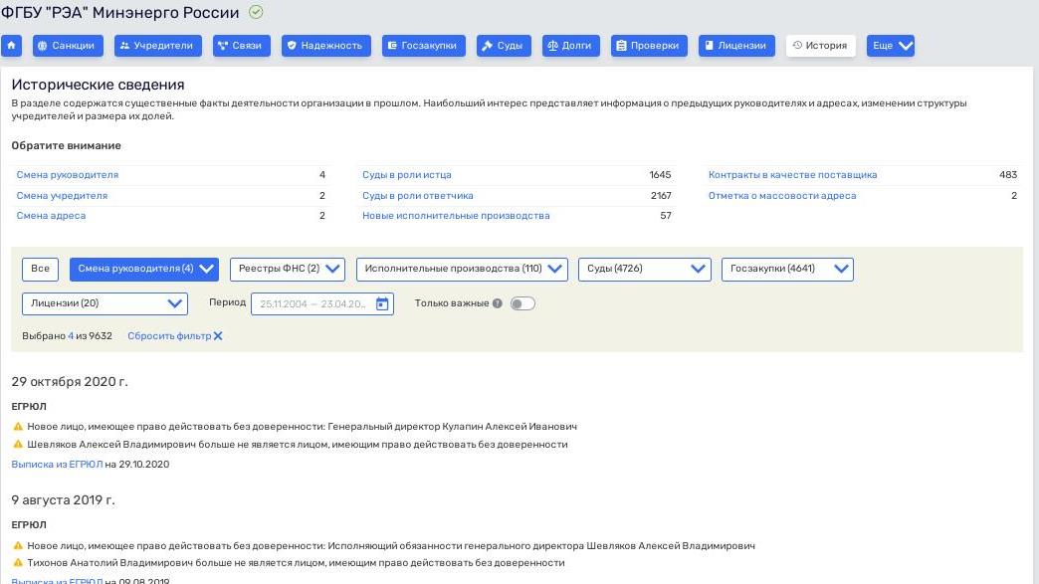Click the calendar icon in Период field
The height and width of the screenshot is (584, 1039).
pos(382,304)
